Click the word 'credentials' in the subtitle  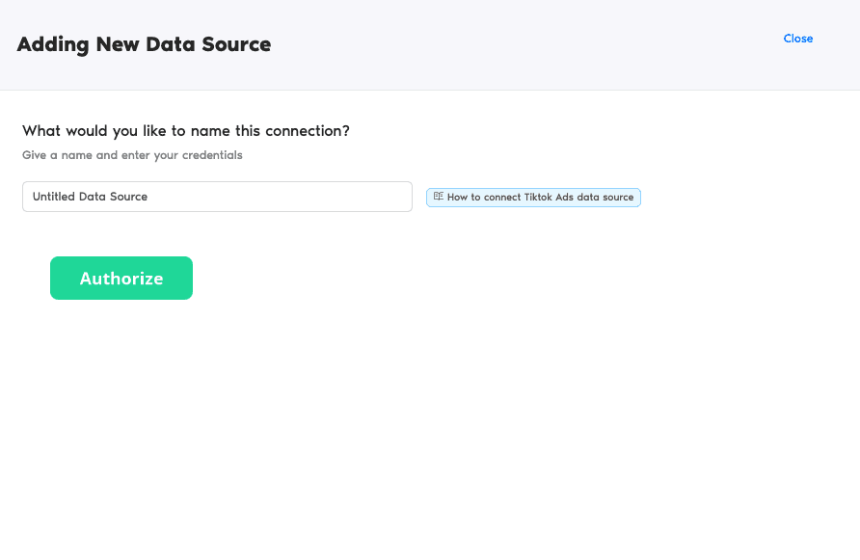pyautogui.click(x=212, y=155)
